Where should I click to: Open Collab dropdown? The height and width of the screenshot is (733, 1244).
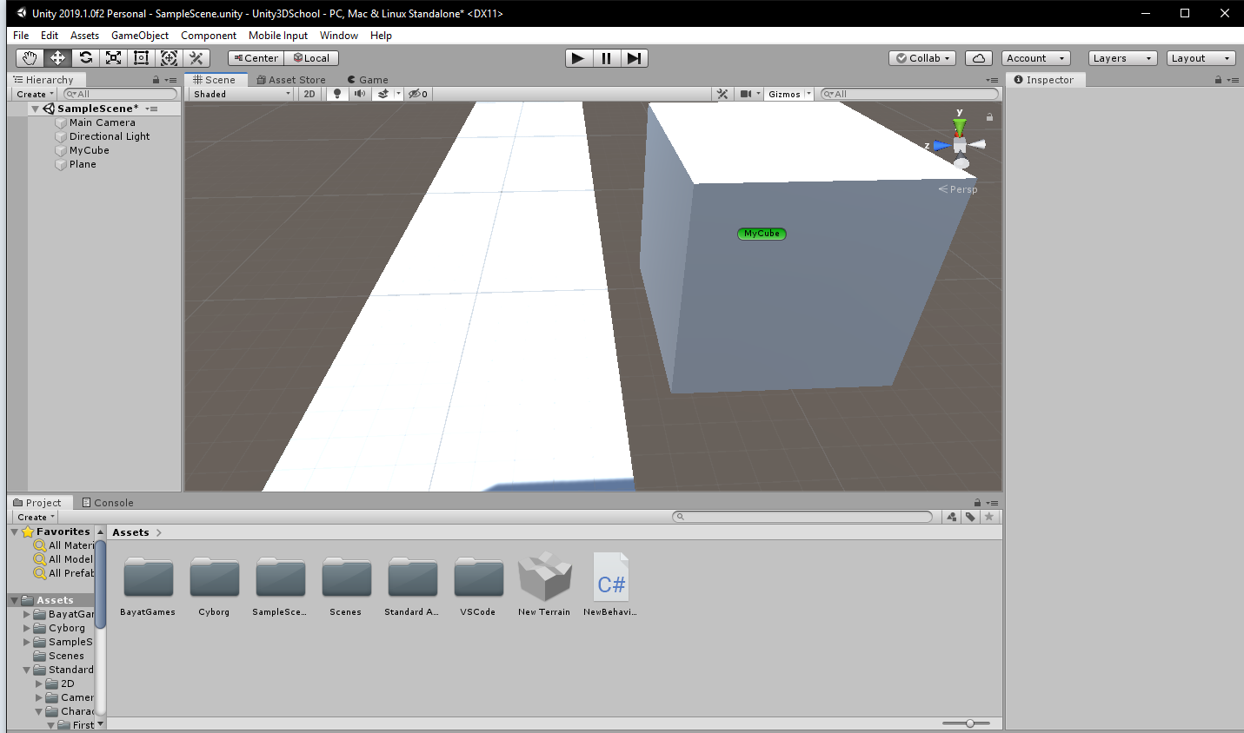(922, 58)
